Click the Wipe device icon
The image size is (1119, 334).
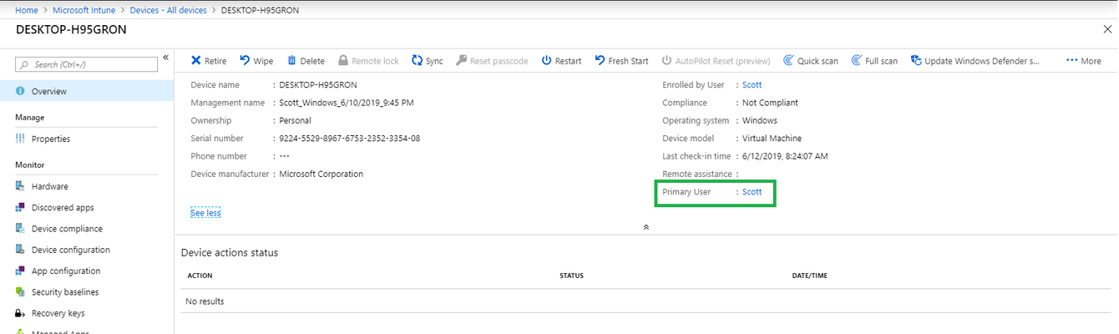coord(245,60)
